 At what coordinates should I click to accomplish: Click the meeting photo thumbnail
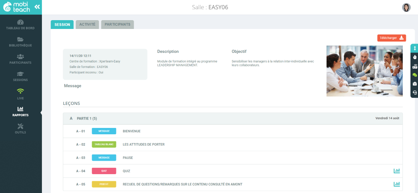click(x=364, y=71)
